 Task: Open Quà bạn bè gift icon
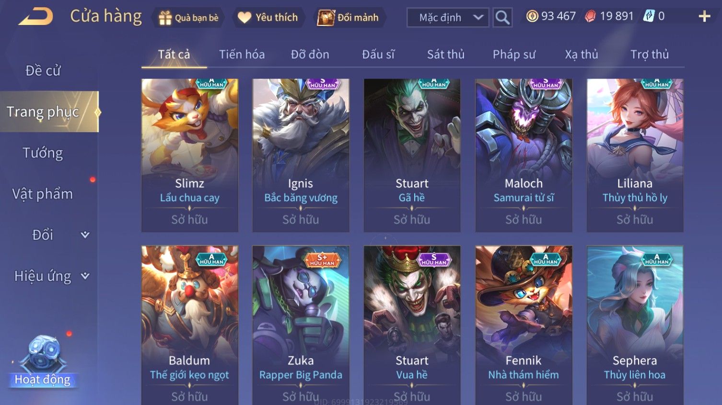pos(165,18)
